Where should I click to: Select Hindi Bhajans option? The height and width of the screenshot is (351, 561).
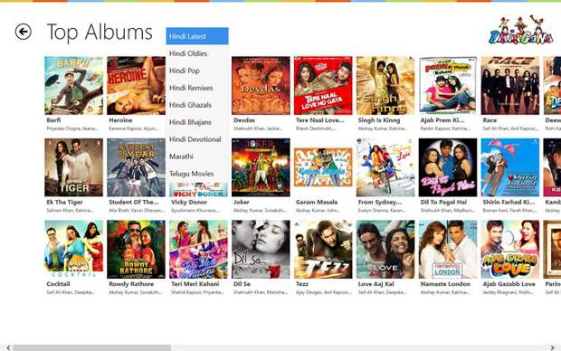197,122
